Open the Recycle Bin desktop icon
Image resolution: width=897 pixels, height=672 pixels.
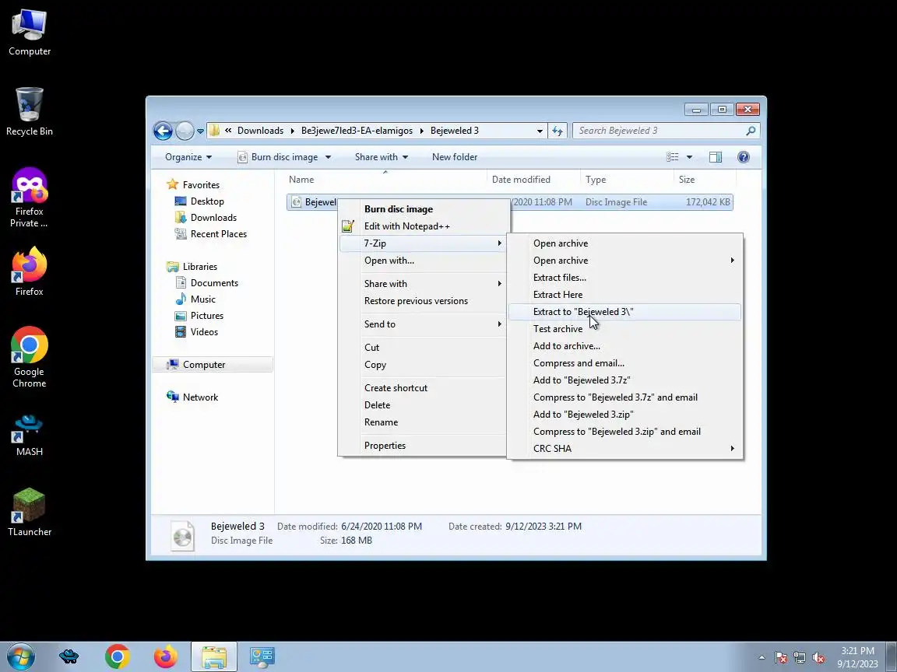[x=29, y=111]
